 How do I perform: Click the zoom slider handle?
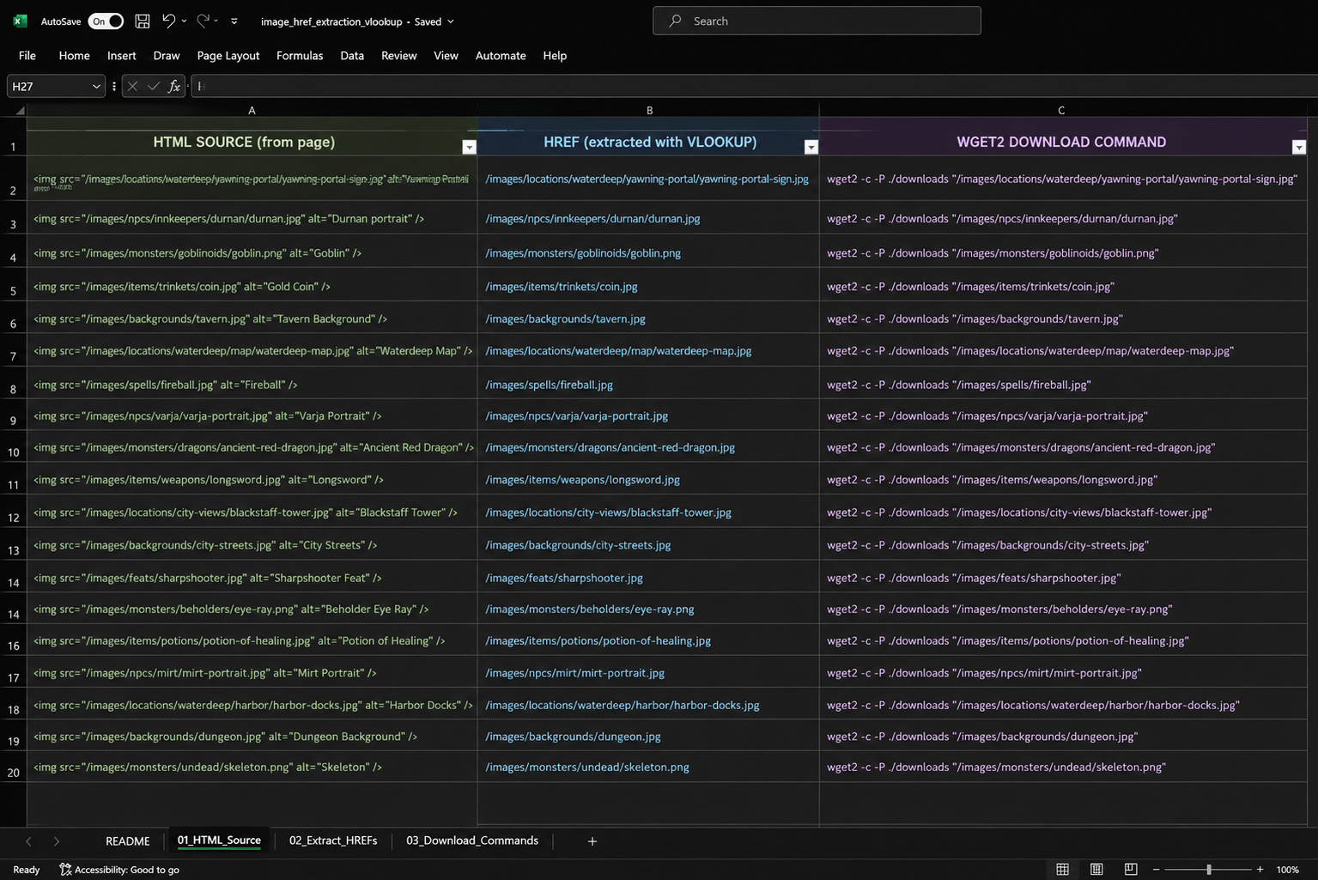click(x=1209, y=870)
